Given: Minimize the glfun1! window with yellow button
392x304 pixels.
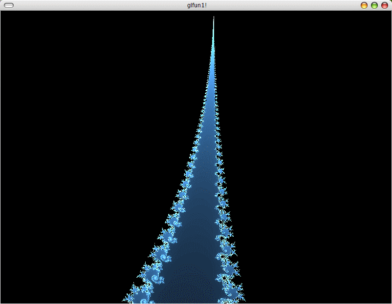Looking at the screenshot, I should [x=364, y=5].
